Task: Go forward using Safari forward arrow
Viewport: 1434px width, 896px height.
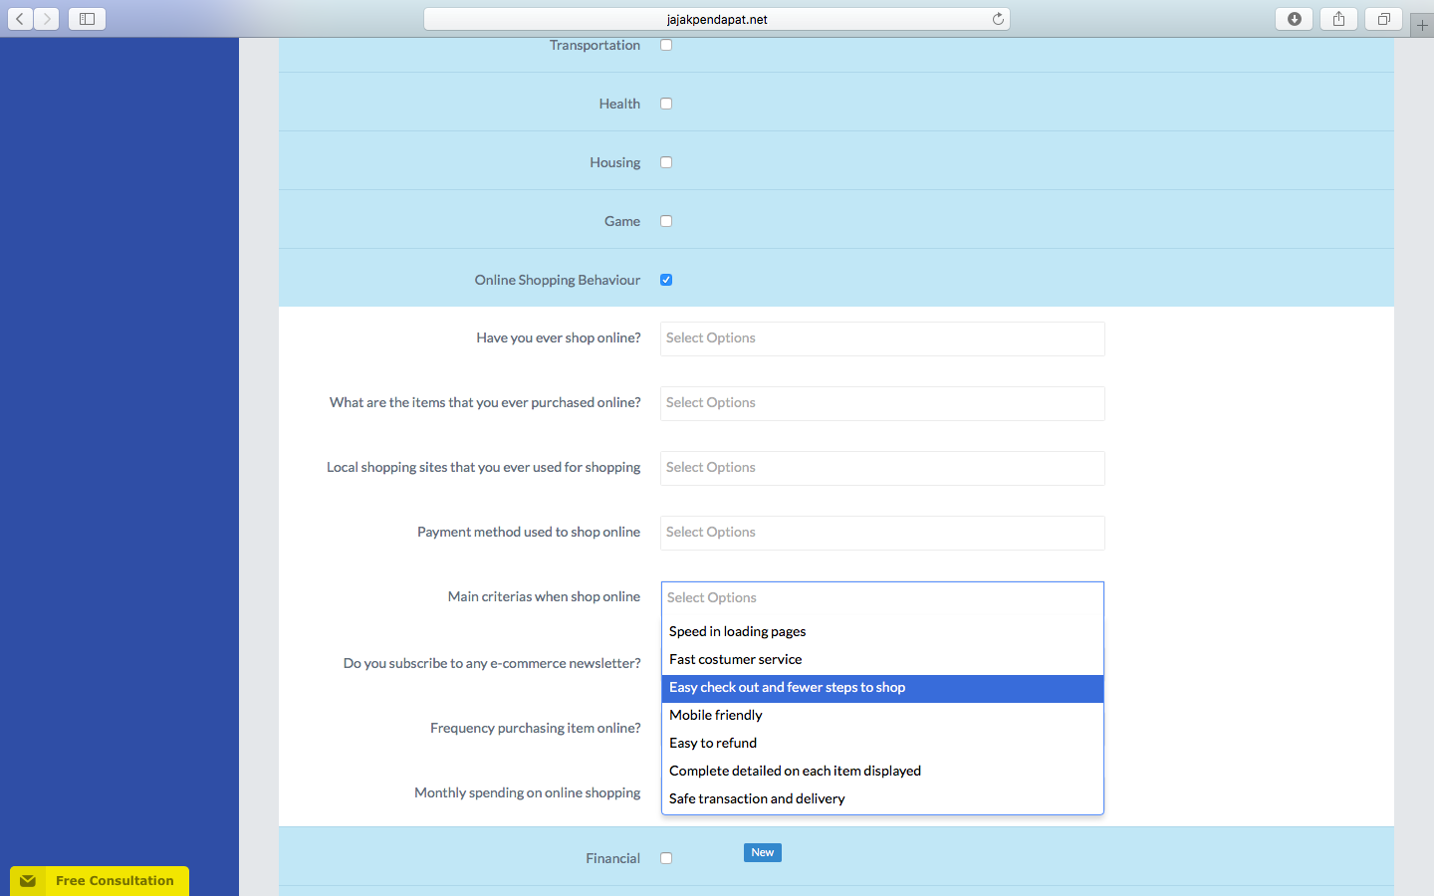Action: tap(46, 19)
